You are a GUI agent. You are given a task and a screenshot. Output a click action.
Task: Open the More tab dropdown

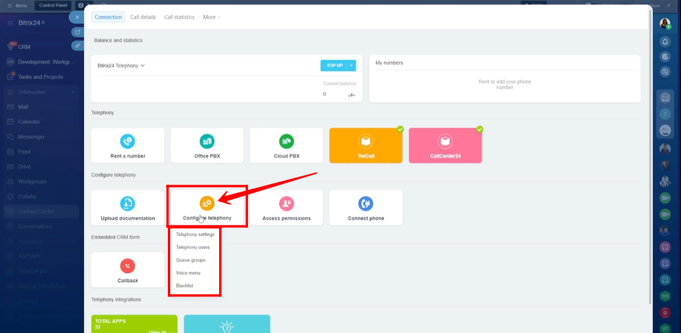tap(211, 17)
